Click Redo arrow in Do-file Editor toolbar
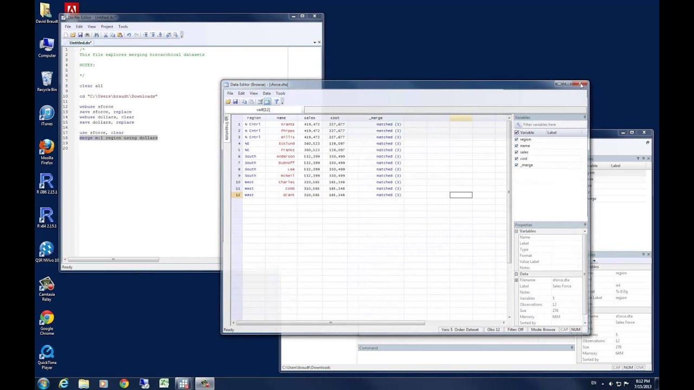 [x=136, y=35]
